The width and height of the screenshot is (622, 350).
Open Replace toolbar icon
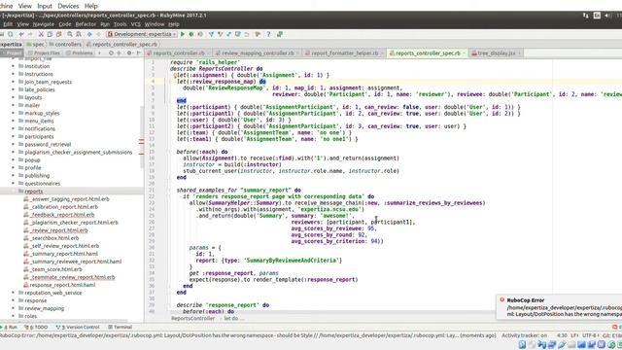coord(79,35)
